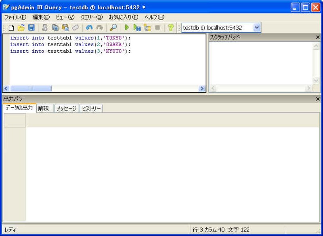The image size is (323, 236).
Task: Clear the edit window with the eraser icon
Action: (x=76, y=28)
